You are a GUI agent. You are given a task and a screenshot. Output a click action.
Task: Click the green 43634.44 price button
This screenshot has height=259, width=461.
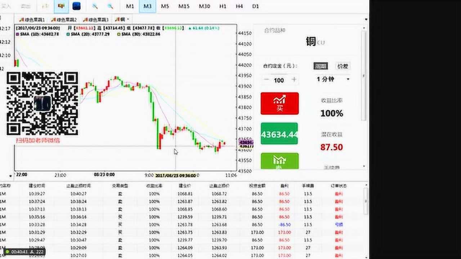point(279,134)
